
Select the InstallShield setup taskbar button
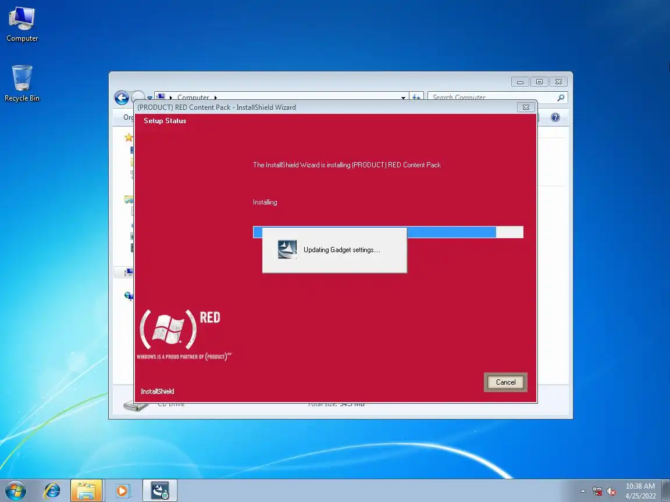point(160,490)
